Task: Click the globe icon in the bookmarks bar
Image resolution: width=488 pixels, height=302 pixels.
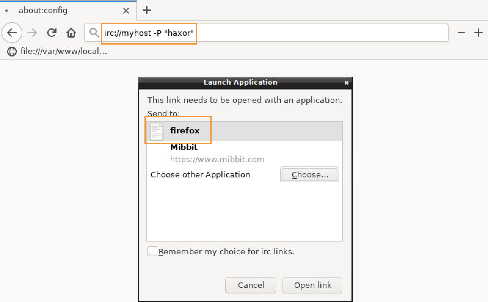Action: pos(12,52)
